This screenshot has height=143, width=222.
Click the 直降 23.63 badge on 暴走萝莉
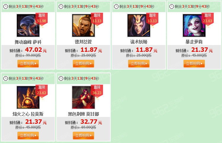coord(207,19)
